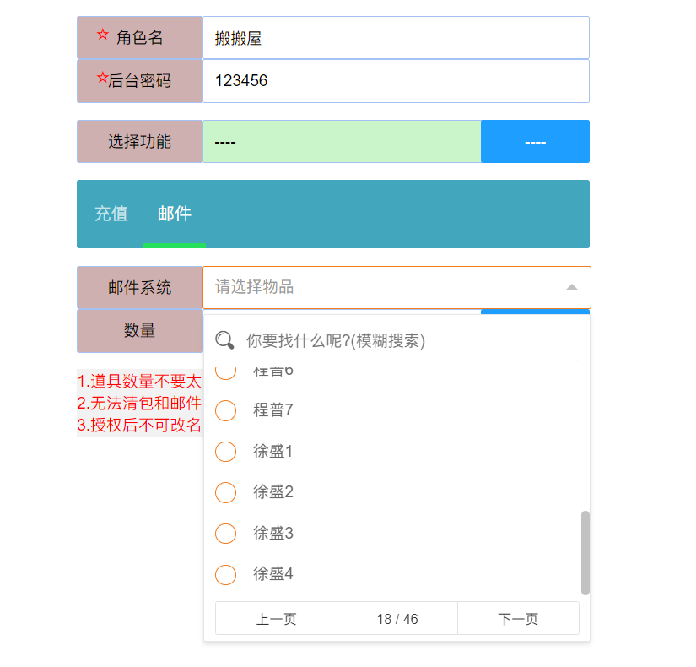Open the 选择功能 green dropdown field
Image resolution: width=696 pixels, height=667 pixels.
point(342,142)
